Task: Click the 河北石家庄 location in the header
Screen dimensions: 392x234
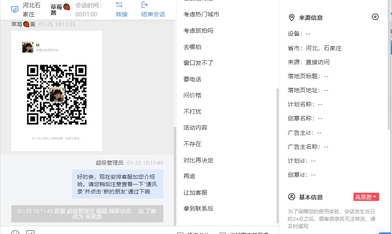Action: tap(31, 9)
